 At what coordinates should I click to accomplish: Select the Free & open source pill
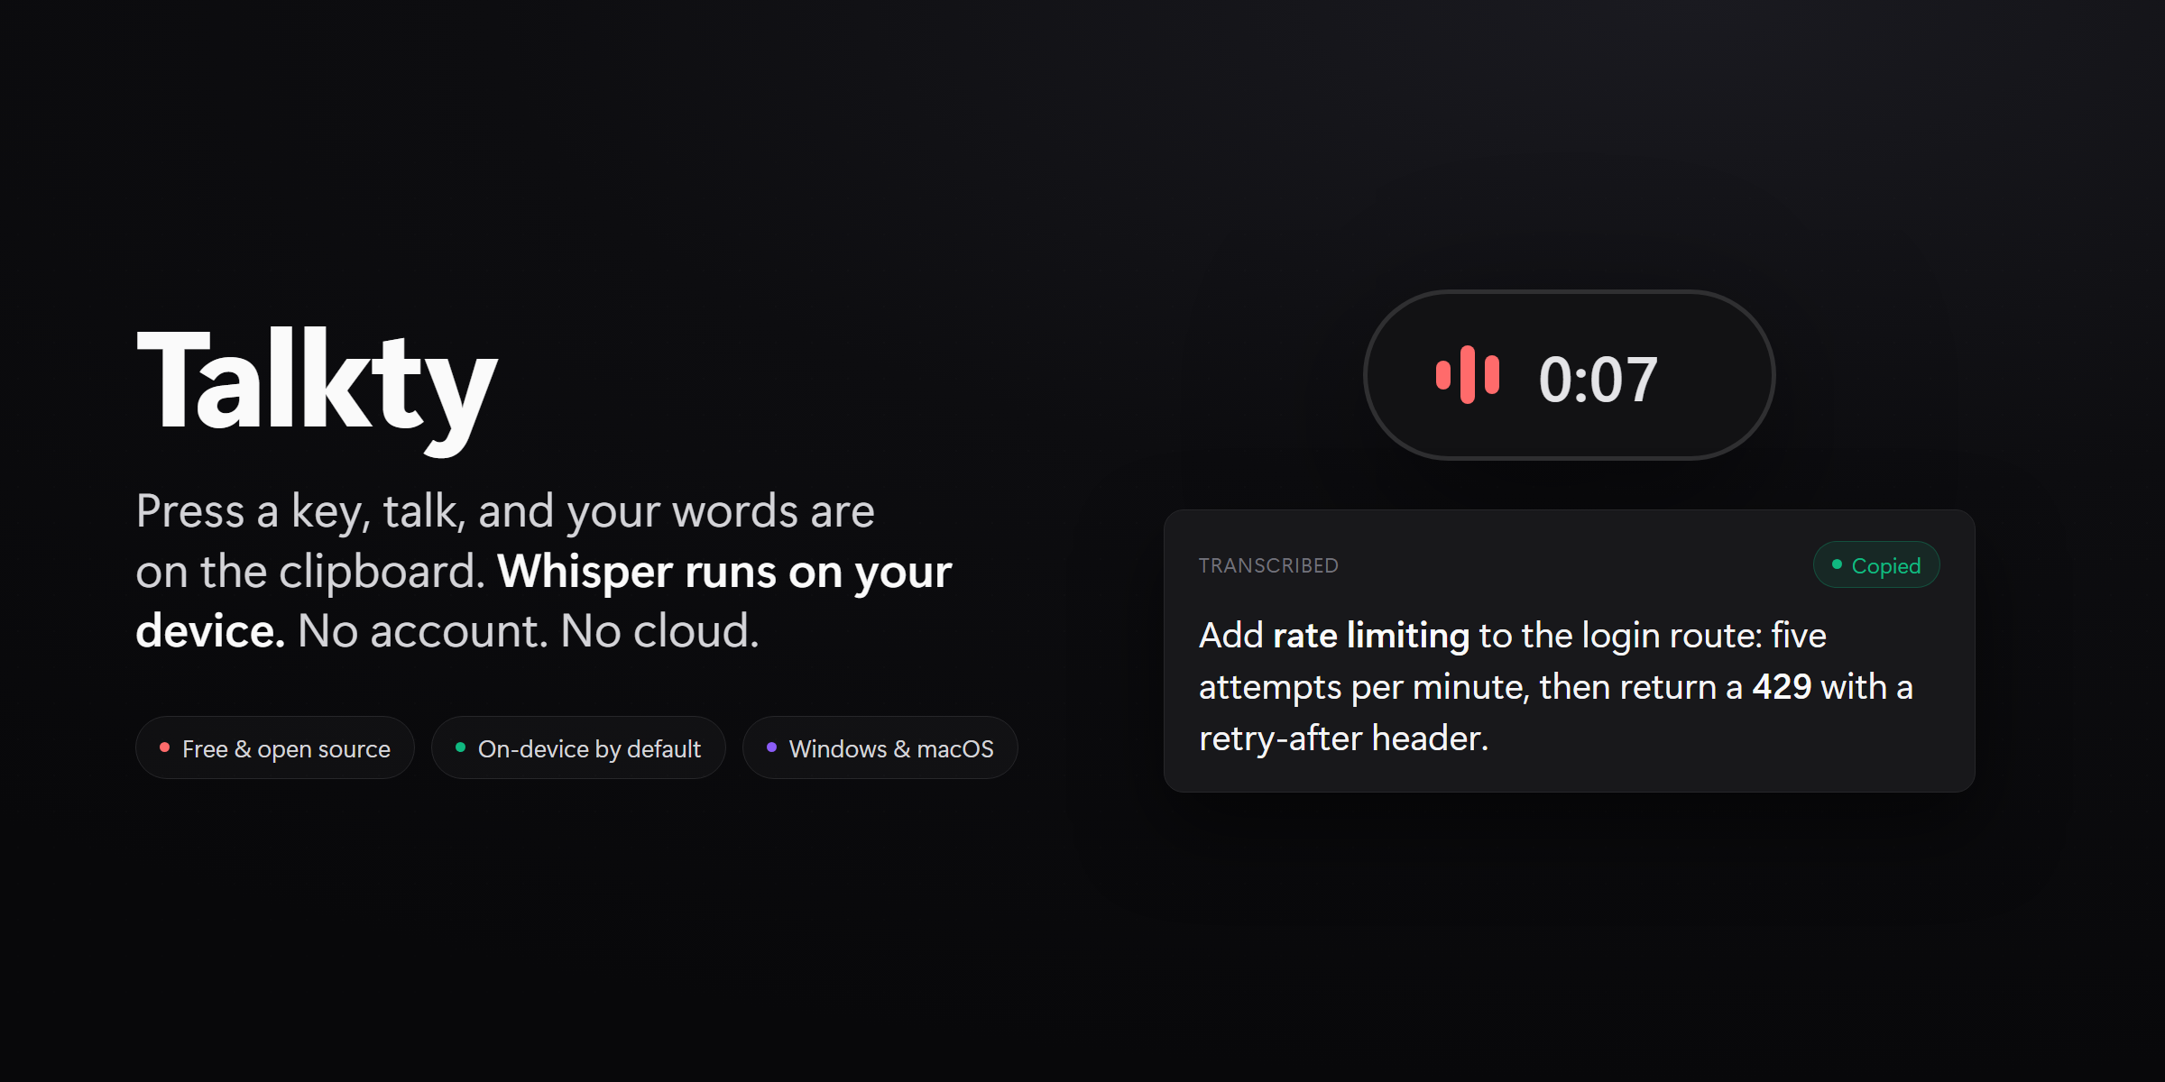click(x=275, y=748)
